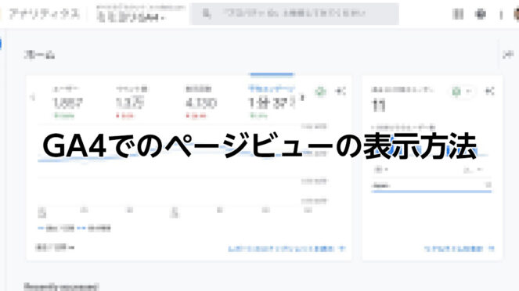The height and width of the screenshot is (291, 519).
Task: Click the アナリティクス logo text
Action: pyautogui.click(x=45, y=14)
